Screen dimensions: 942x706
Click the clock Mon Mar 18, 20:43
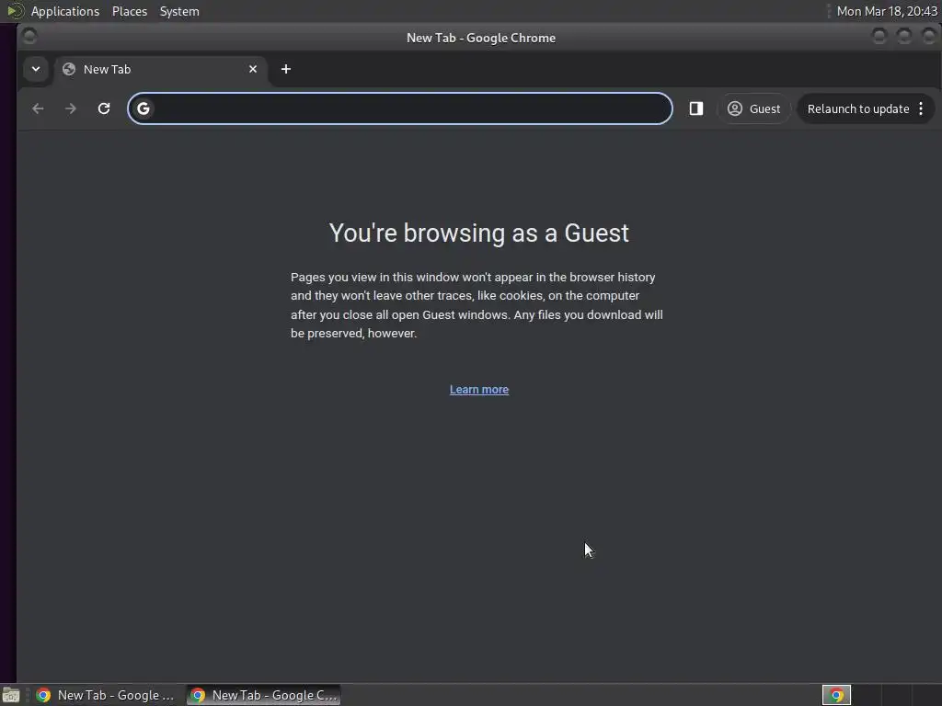click(x=887, y=11)
